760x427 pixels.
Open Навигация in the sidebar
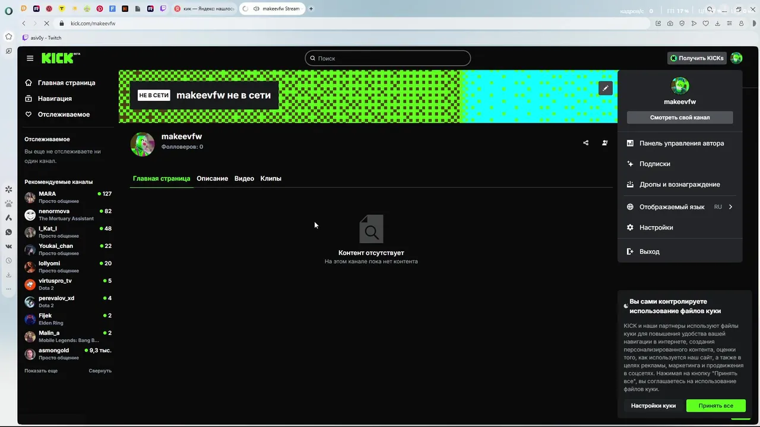pyautogui.click(x=55, y=98)
